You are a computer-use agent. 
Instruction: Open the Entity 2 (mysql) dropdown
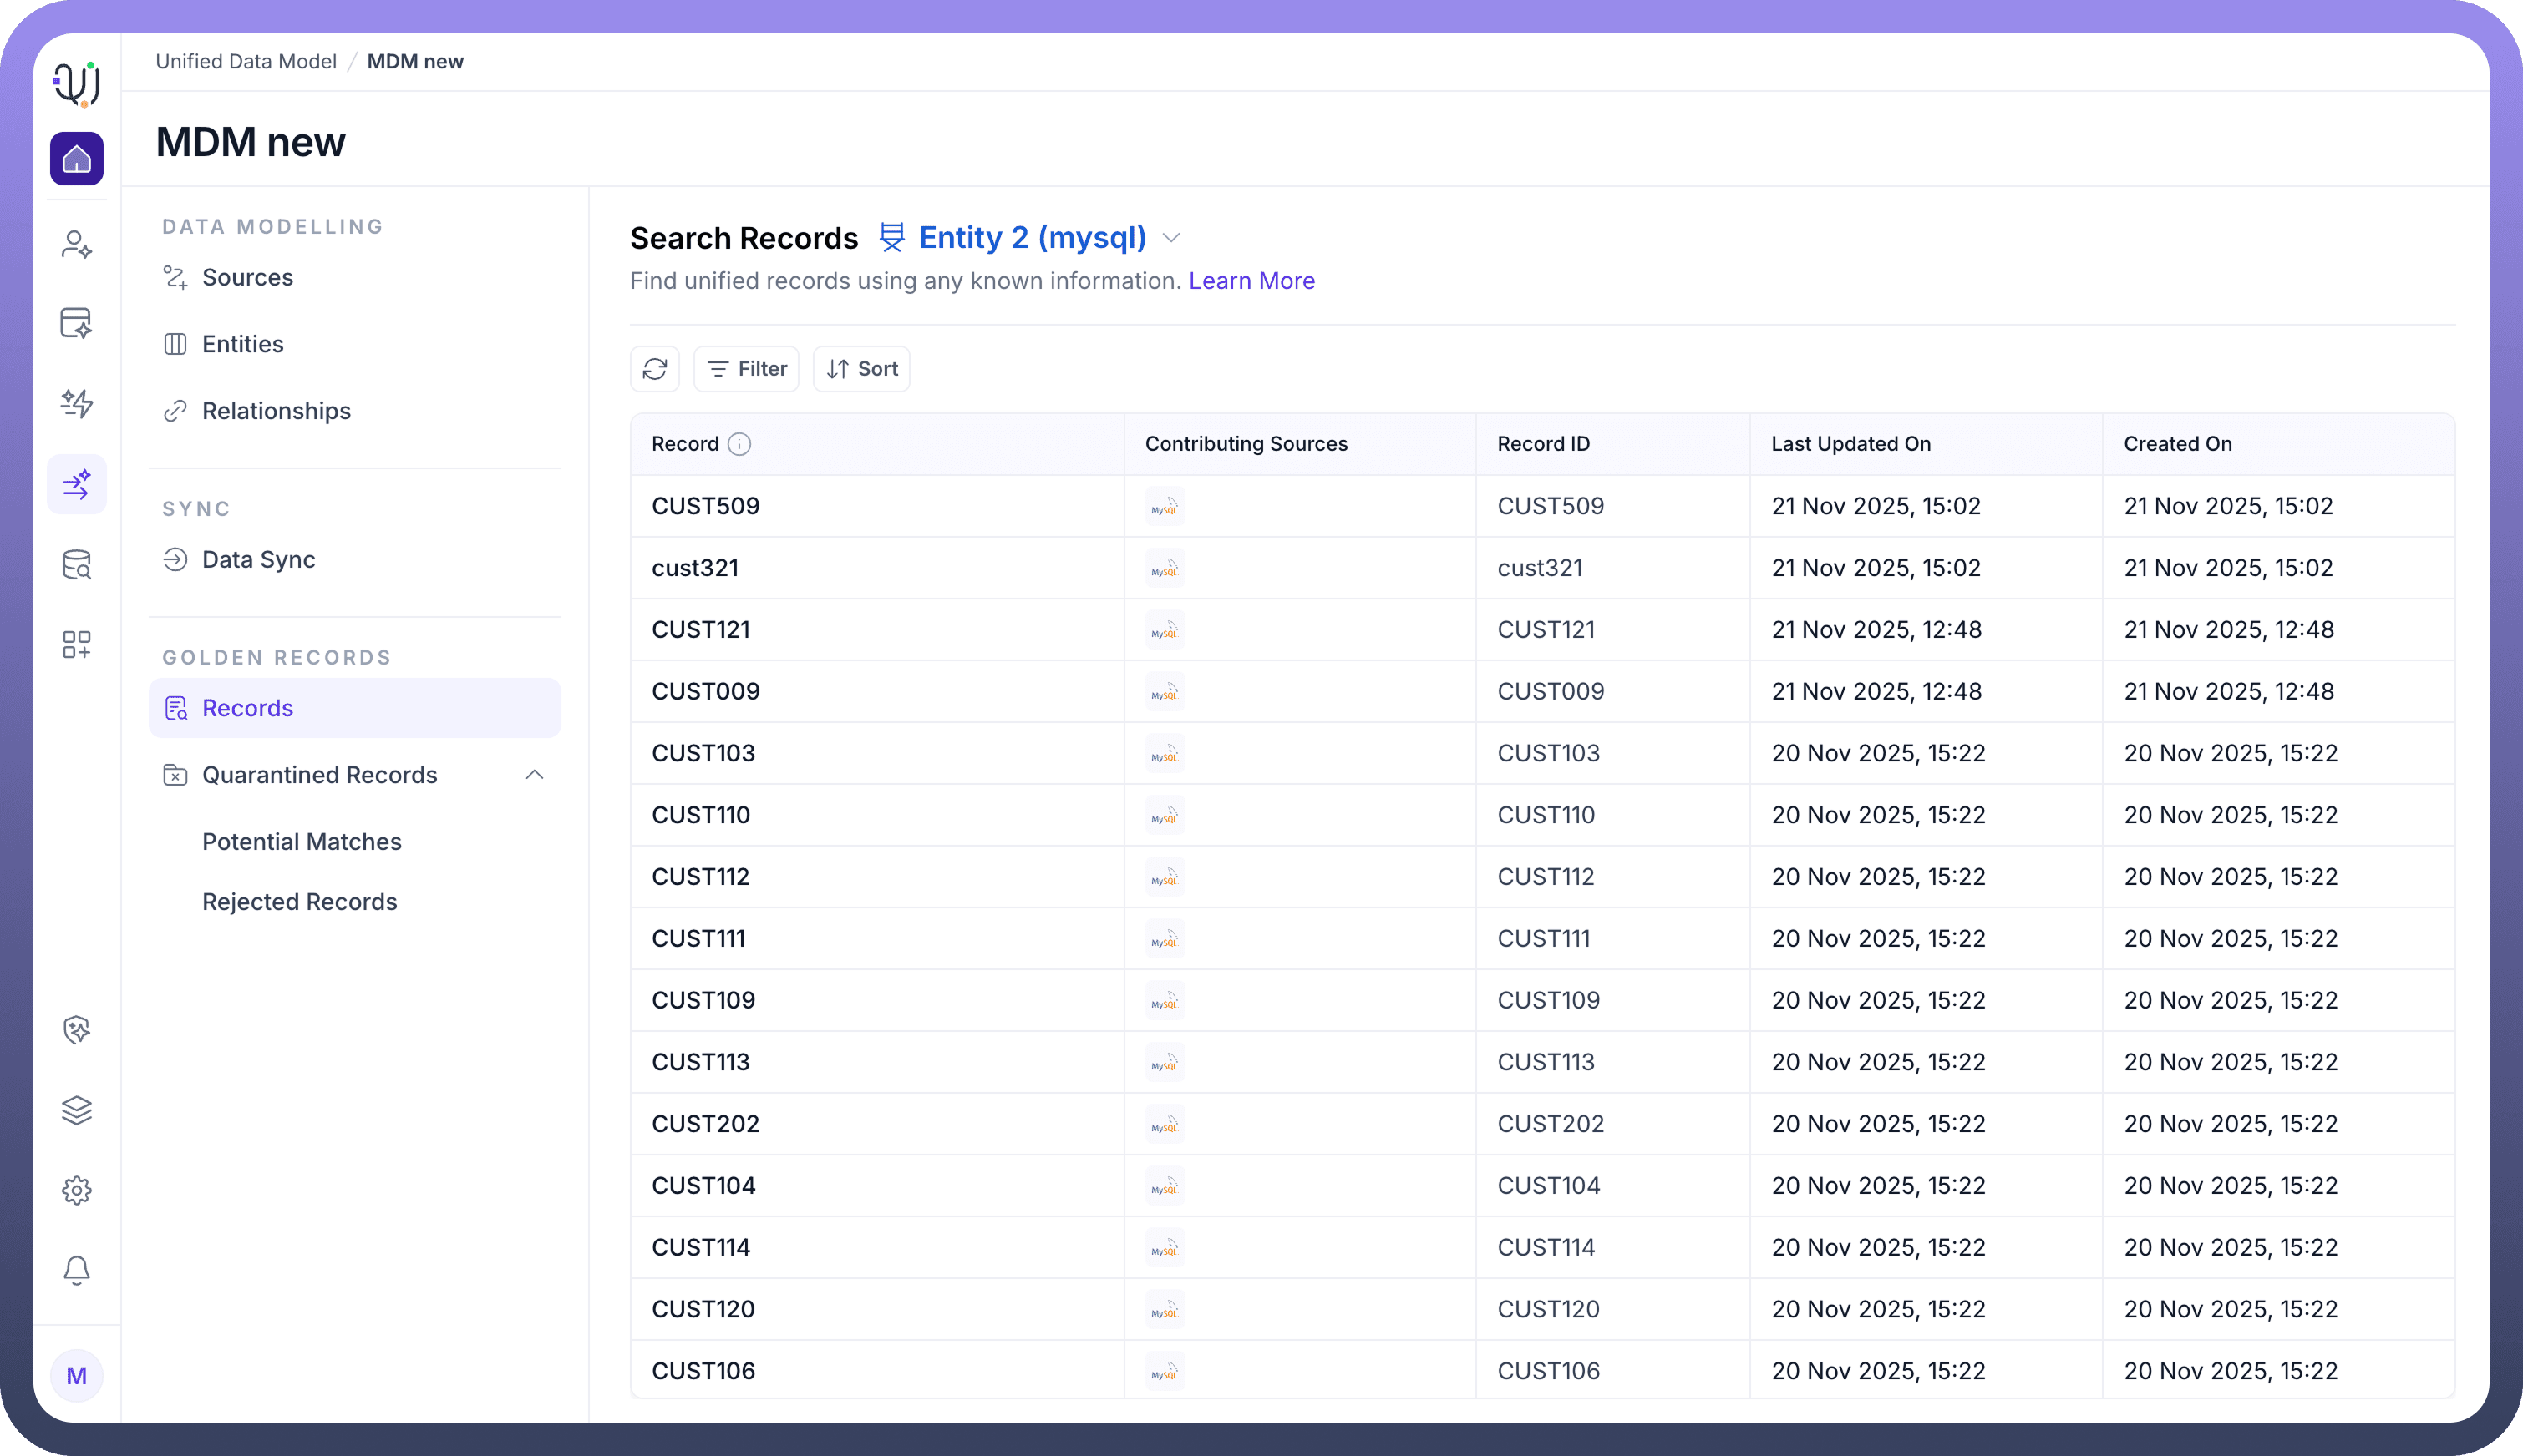click(1170, 238)
